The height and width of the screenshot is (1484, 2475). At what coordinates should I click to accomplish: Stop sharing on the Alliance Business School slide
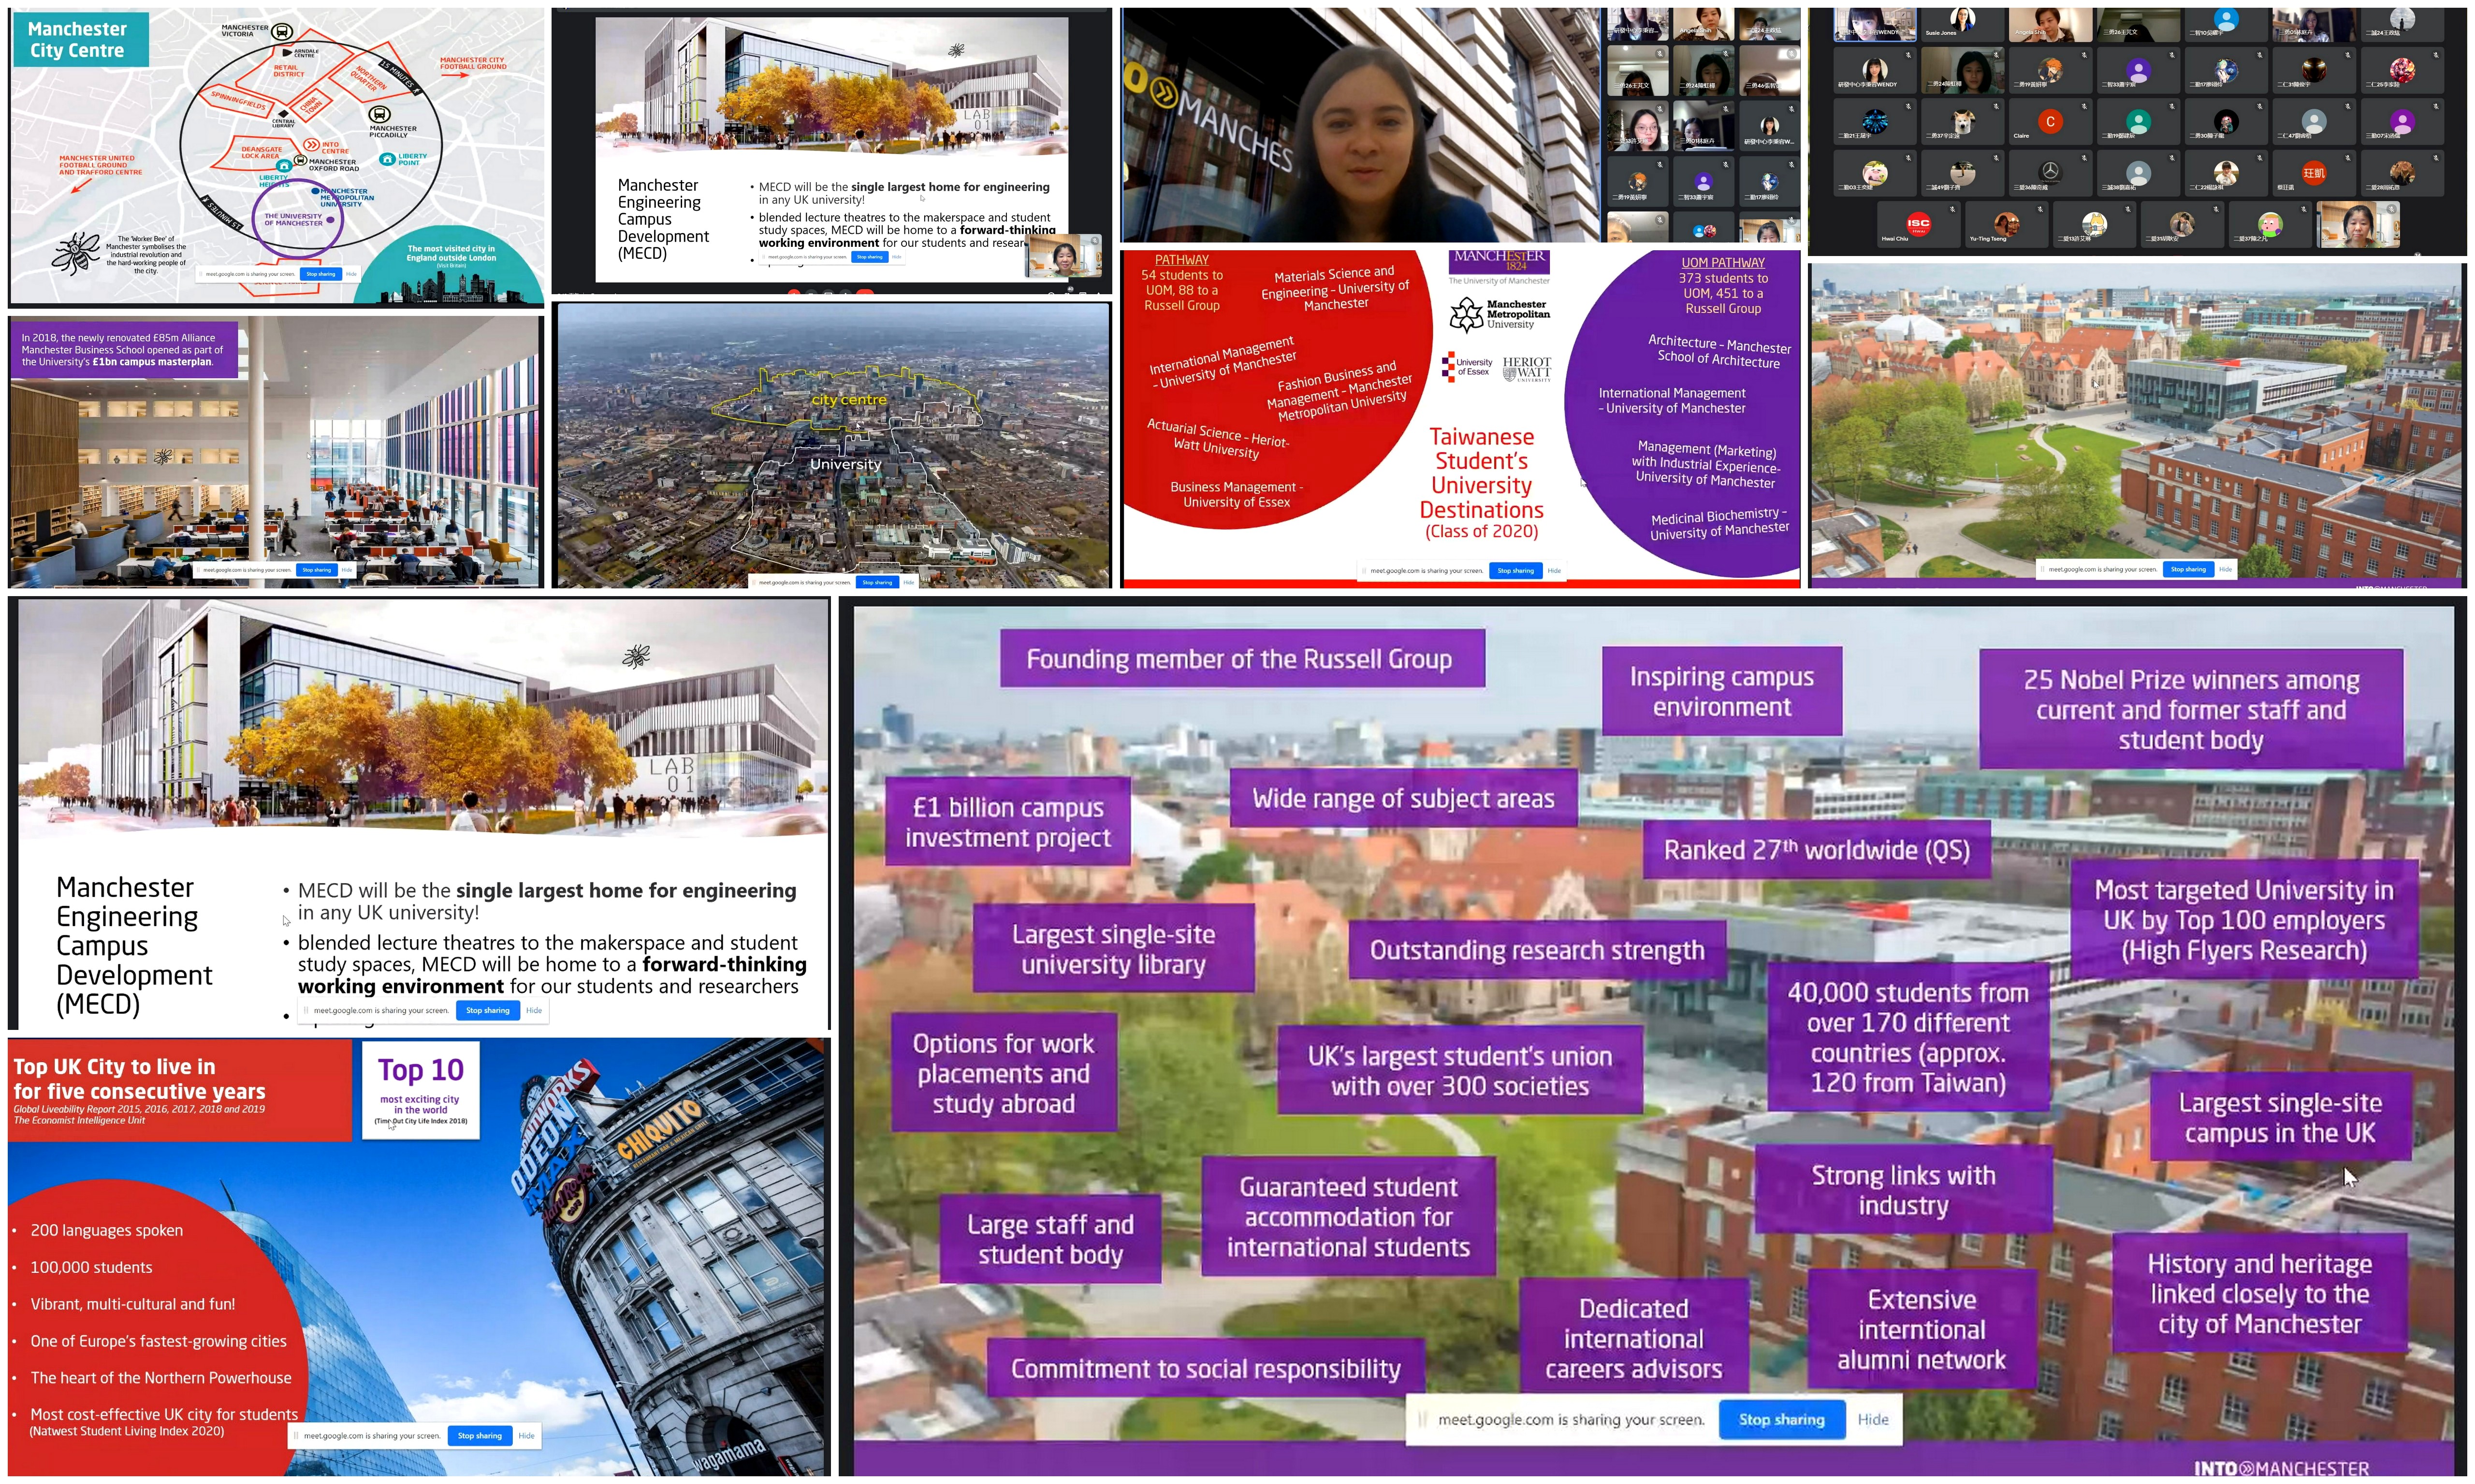pos(316,570)
